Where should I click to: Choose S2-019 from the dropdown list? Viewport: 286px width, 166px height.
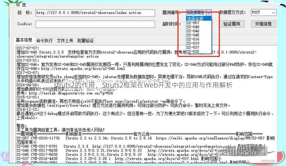[193, 43]
